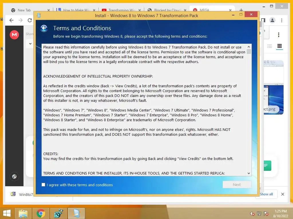The image size is (293, 219).
Task: Open the file thumbnail ending in 'ct.png'
Action: [x=274, y=100]
